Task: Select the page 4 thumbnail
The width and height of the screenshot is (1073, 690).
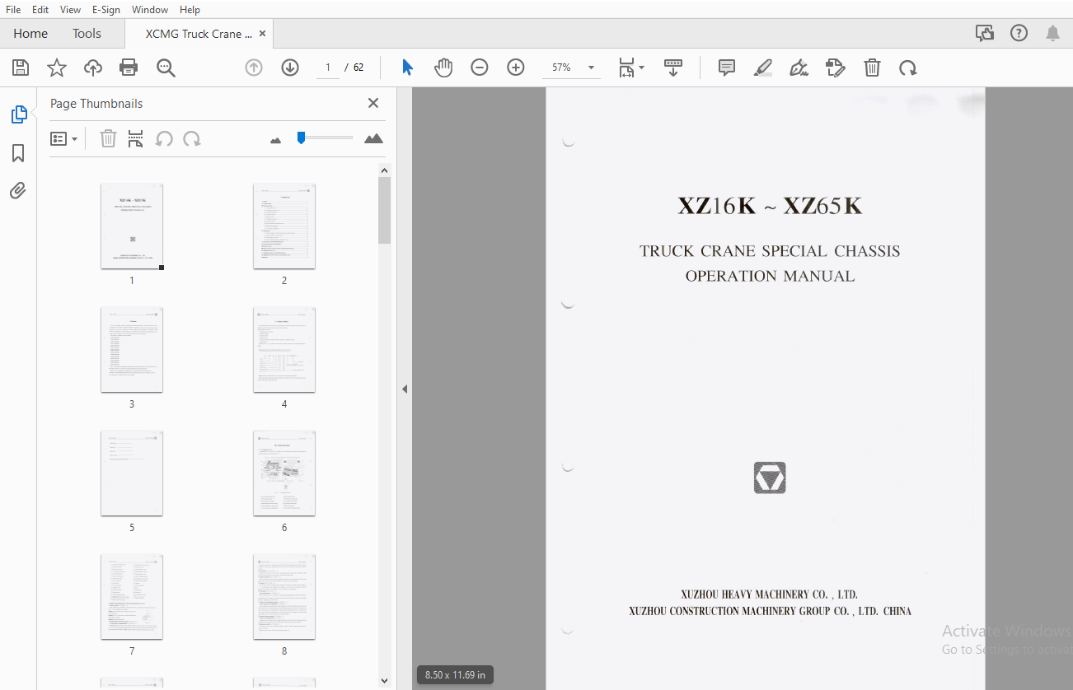Action: (284, 350)
